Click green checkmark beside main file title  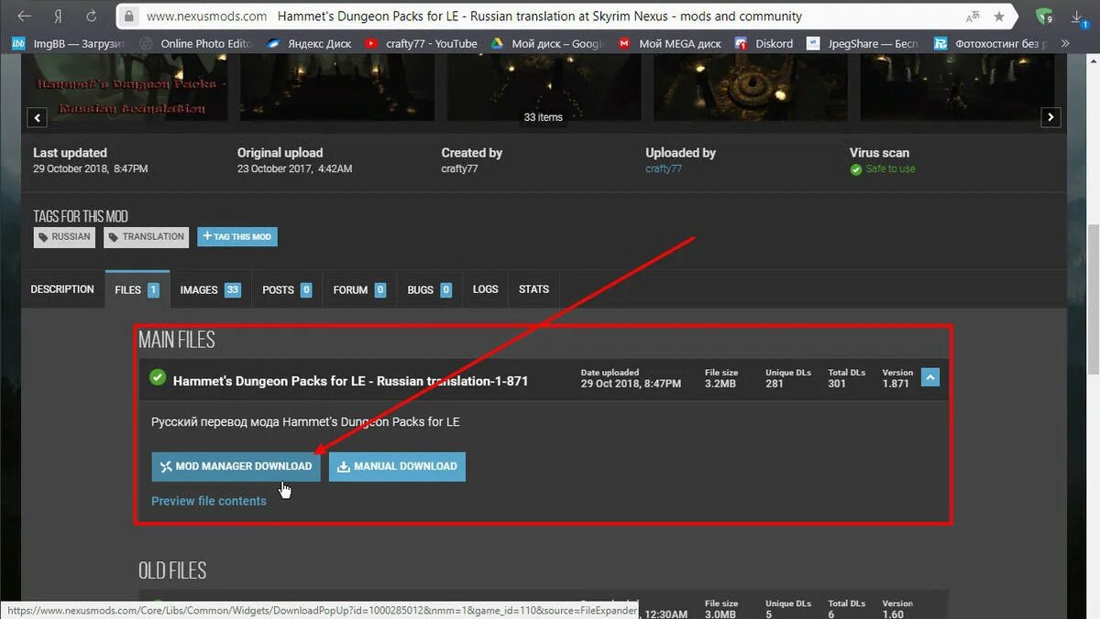tap(158, 377)
